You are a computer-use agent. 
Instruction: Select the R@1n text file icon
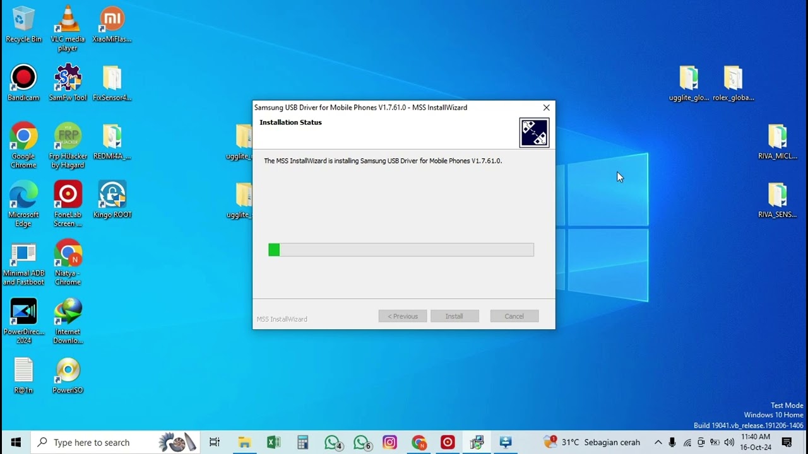pyautogui.click(x=23, y=376)
